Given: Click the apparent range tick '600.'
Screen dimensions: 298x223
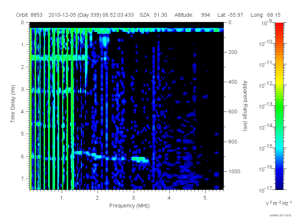Looking at the screenshot, I should pos(234,112).
